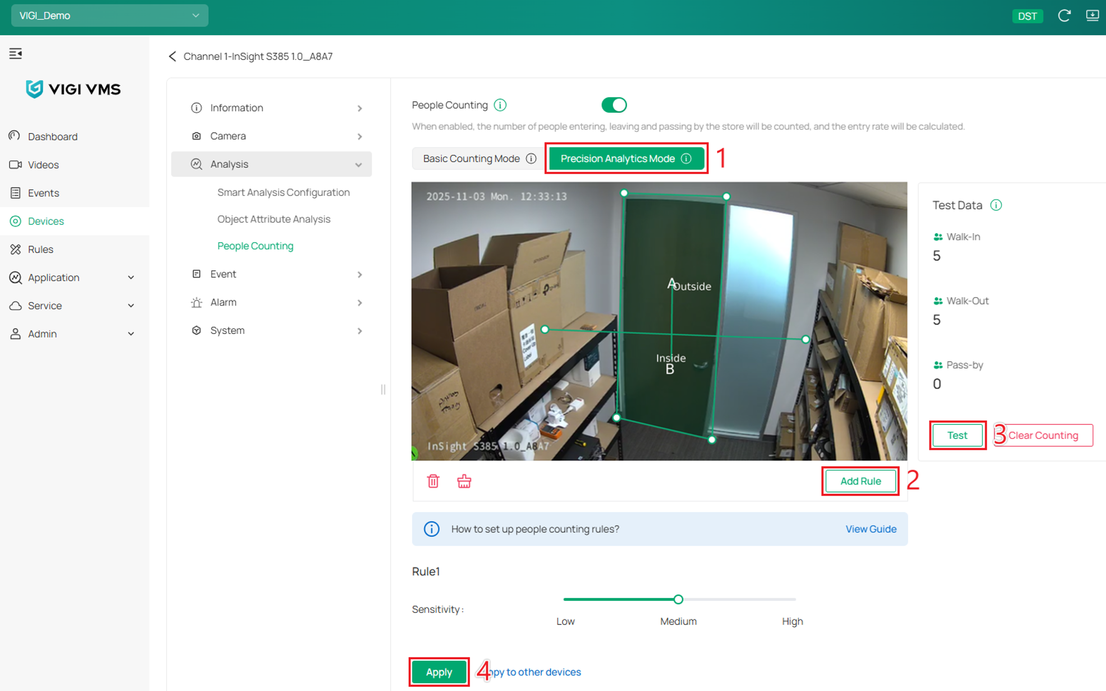
Task: Click the Test Data info icon
Action: click(996, 205)
